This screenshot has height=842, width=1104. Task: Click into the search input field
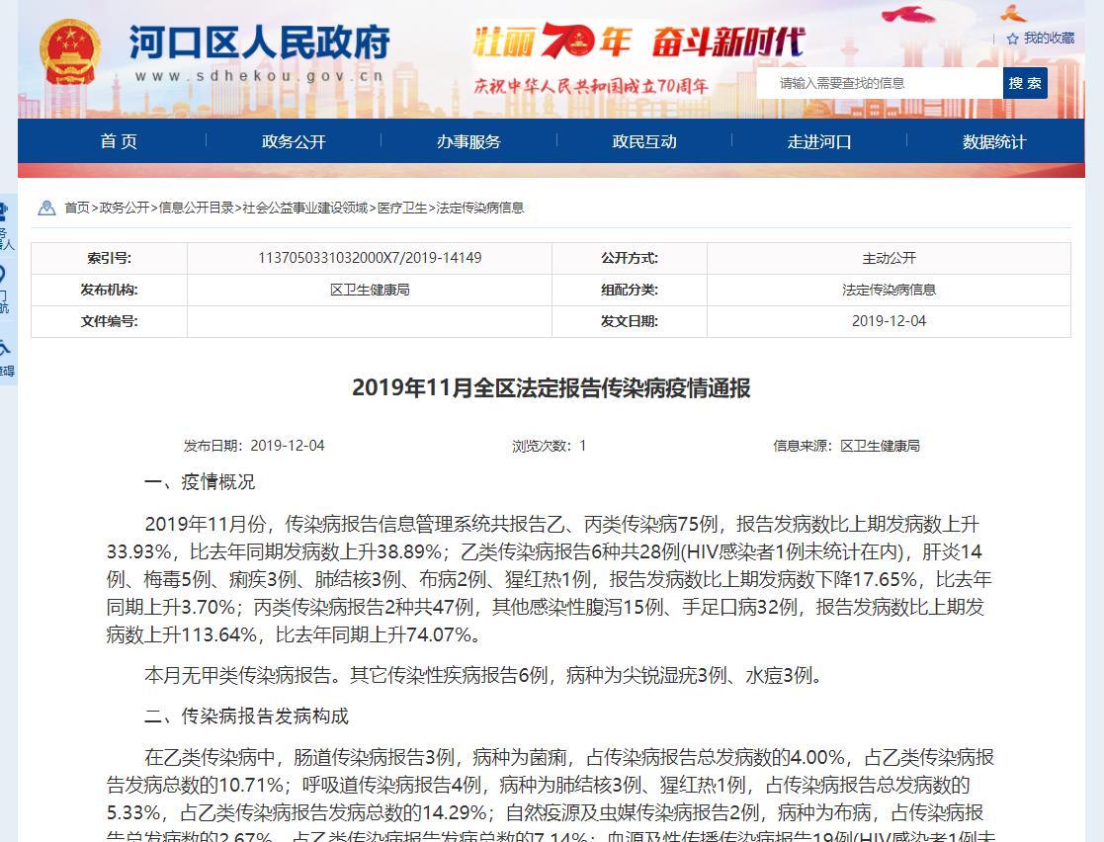880,83
